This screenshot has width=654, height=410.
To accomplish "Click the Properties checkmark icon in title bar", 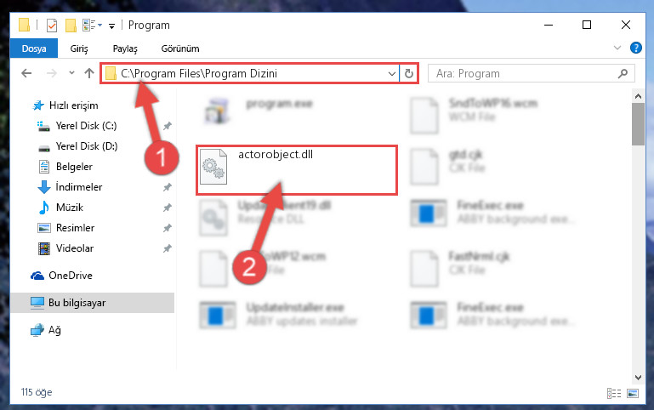I will click(52, 26).
